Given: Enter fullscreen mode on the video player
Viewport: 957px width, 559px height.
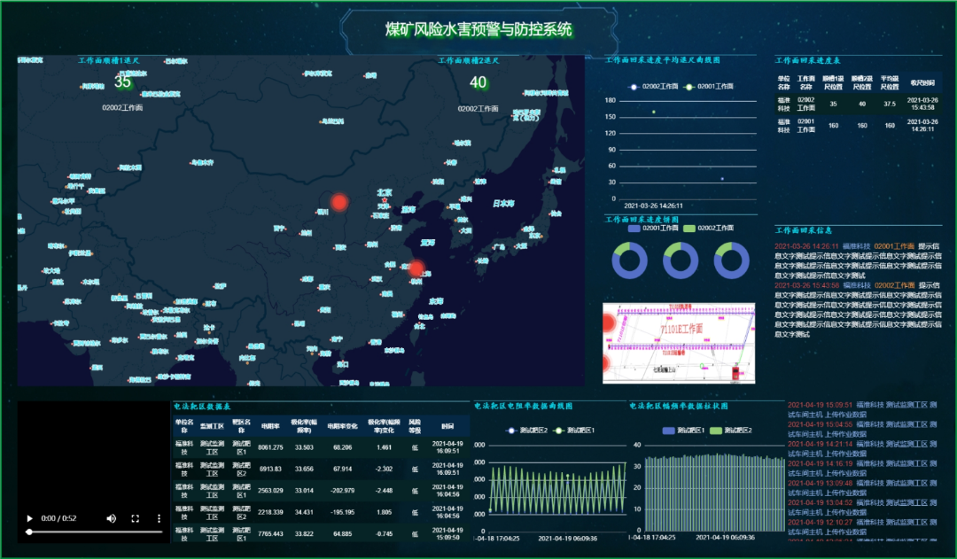Looking at the screenshot, I should pyautogui.click(x=136, y=518).
